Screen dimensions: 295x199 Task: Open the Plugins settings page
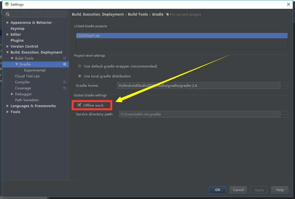tap(17, 40)
